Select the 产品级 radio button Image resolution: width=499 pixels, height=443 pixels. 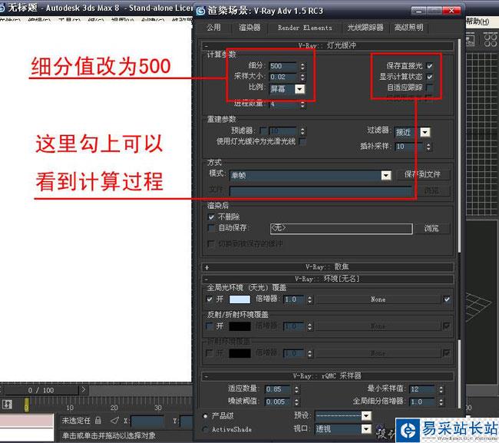click(205, 416)
